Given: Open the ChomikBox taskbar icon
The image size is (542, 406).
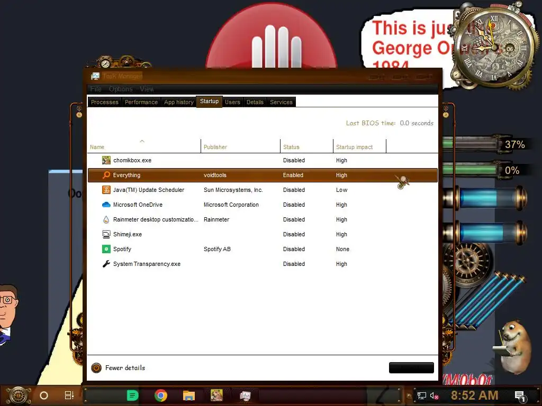Looking at the screenshot, I should tap(216, 395).
